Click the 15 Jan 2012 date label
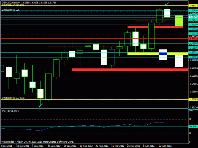 pos(54,146)
